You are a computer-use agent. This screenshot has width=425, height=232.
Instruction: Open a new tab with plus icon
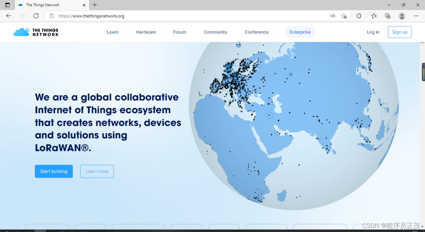pos(95,5)
